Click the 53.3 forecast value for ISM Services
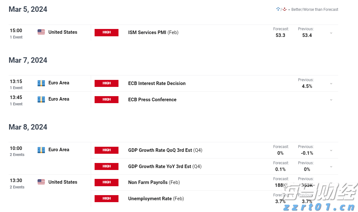358x212 pixels. [x=280, y=35]
